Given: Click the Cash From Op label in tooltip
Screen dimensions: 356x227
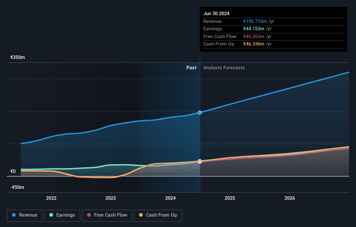Looking at the screenshot, I should 219,44.
